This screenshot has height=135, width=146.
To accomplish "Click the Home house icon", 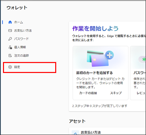I will pyautogui.click(x=10, y=22).
